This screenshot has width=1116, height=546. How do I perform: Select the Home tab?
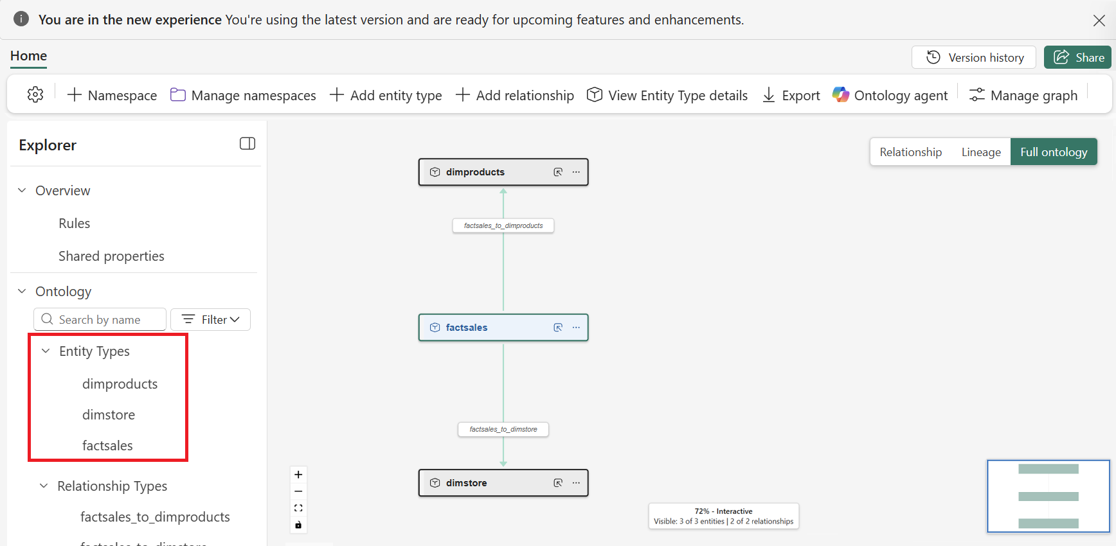28,56
